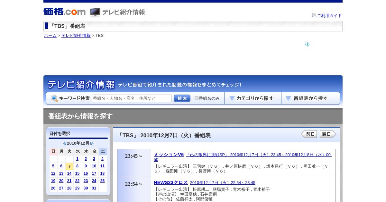
Task: Click the 2010年12月 calendar month label
Action: [78, 143]
